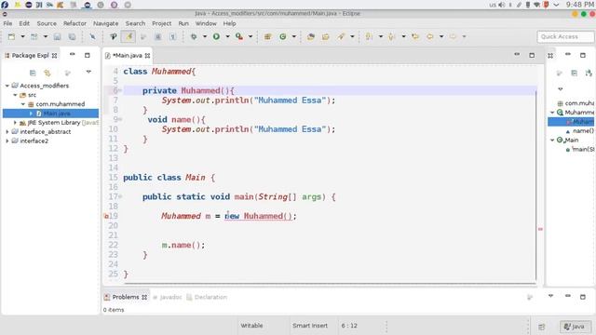Click the red error mark in overview ruler
The image size is (596, 335).
coord(540,229)
